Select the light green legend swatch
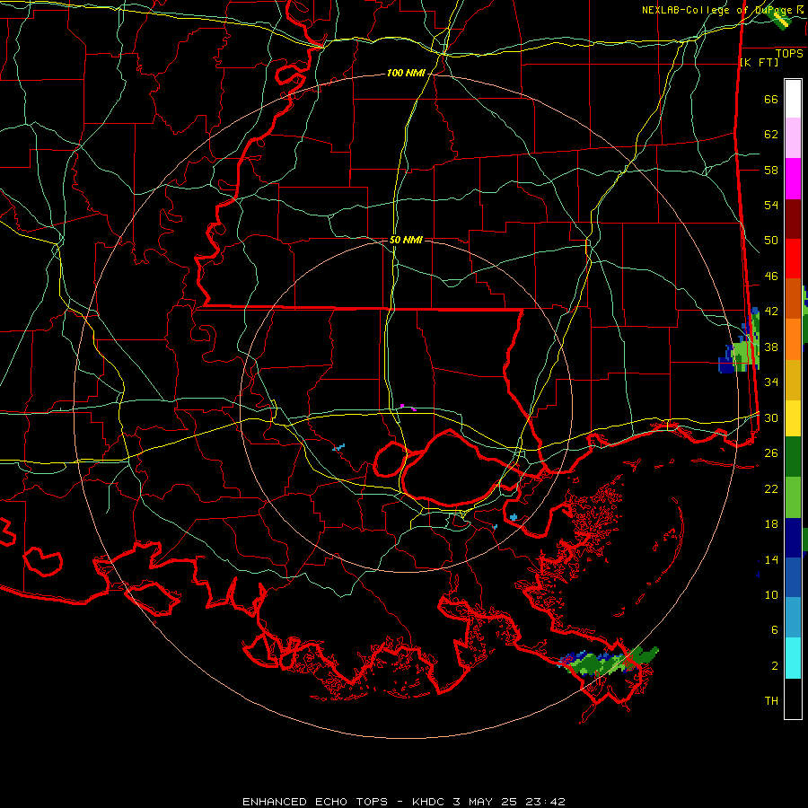 pyautogui.click(x=793, y=497)
